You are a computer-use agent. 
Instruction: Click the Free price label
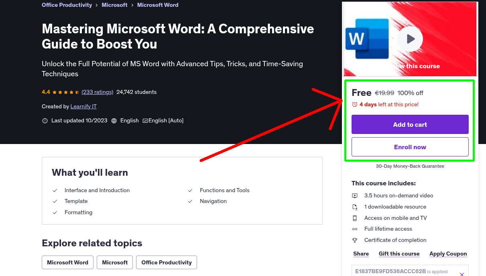(x=362, y=93)
